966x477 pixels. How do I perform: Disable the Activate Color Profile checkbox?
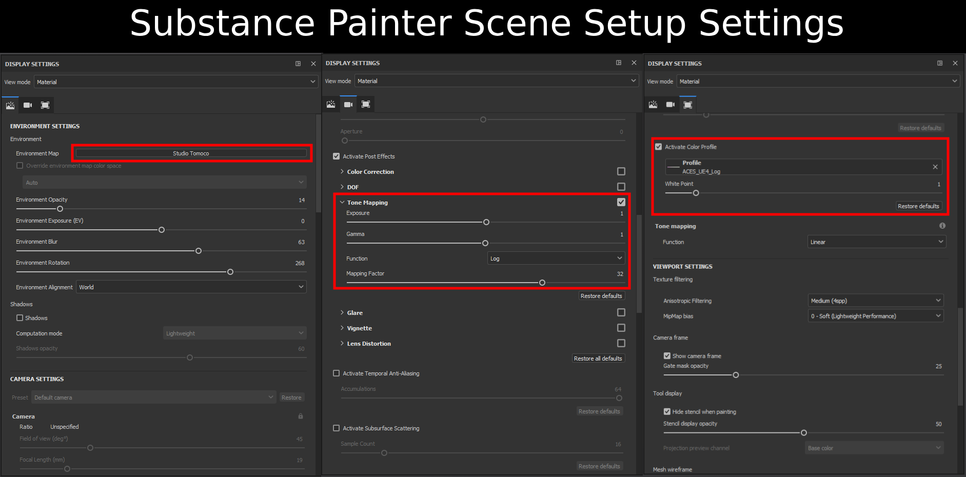pyautogui.click(x=659, y=147)
